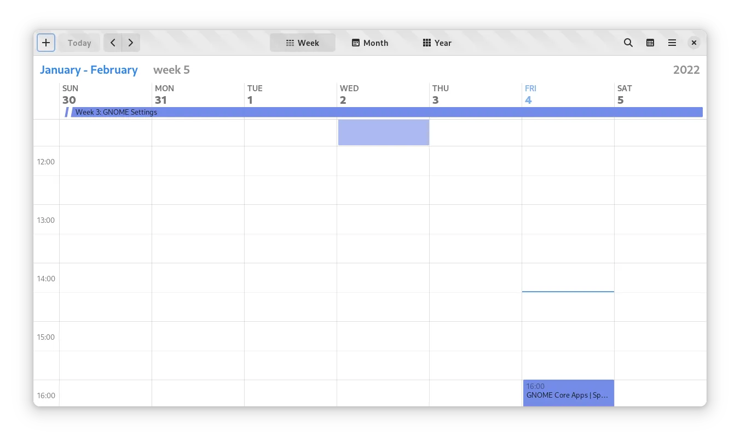The width and height of the screenshot is (740, 443).
Task: Select the highlighted Wednesday time block
Action: pos(383,132)
